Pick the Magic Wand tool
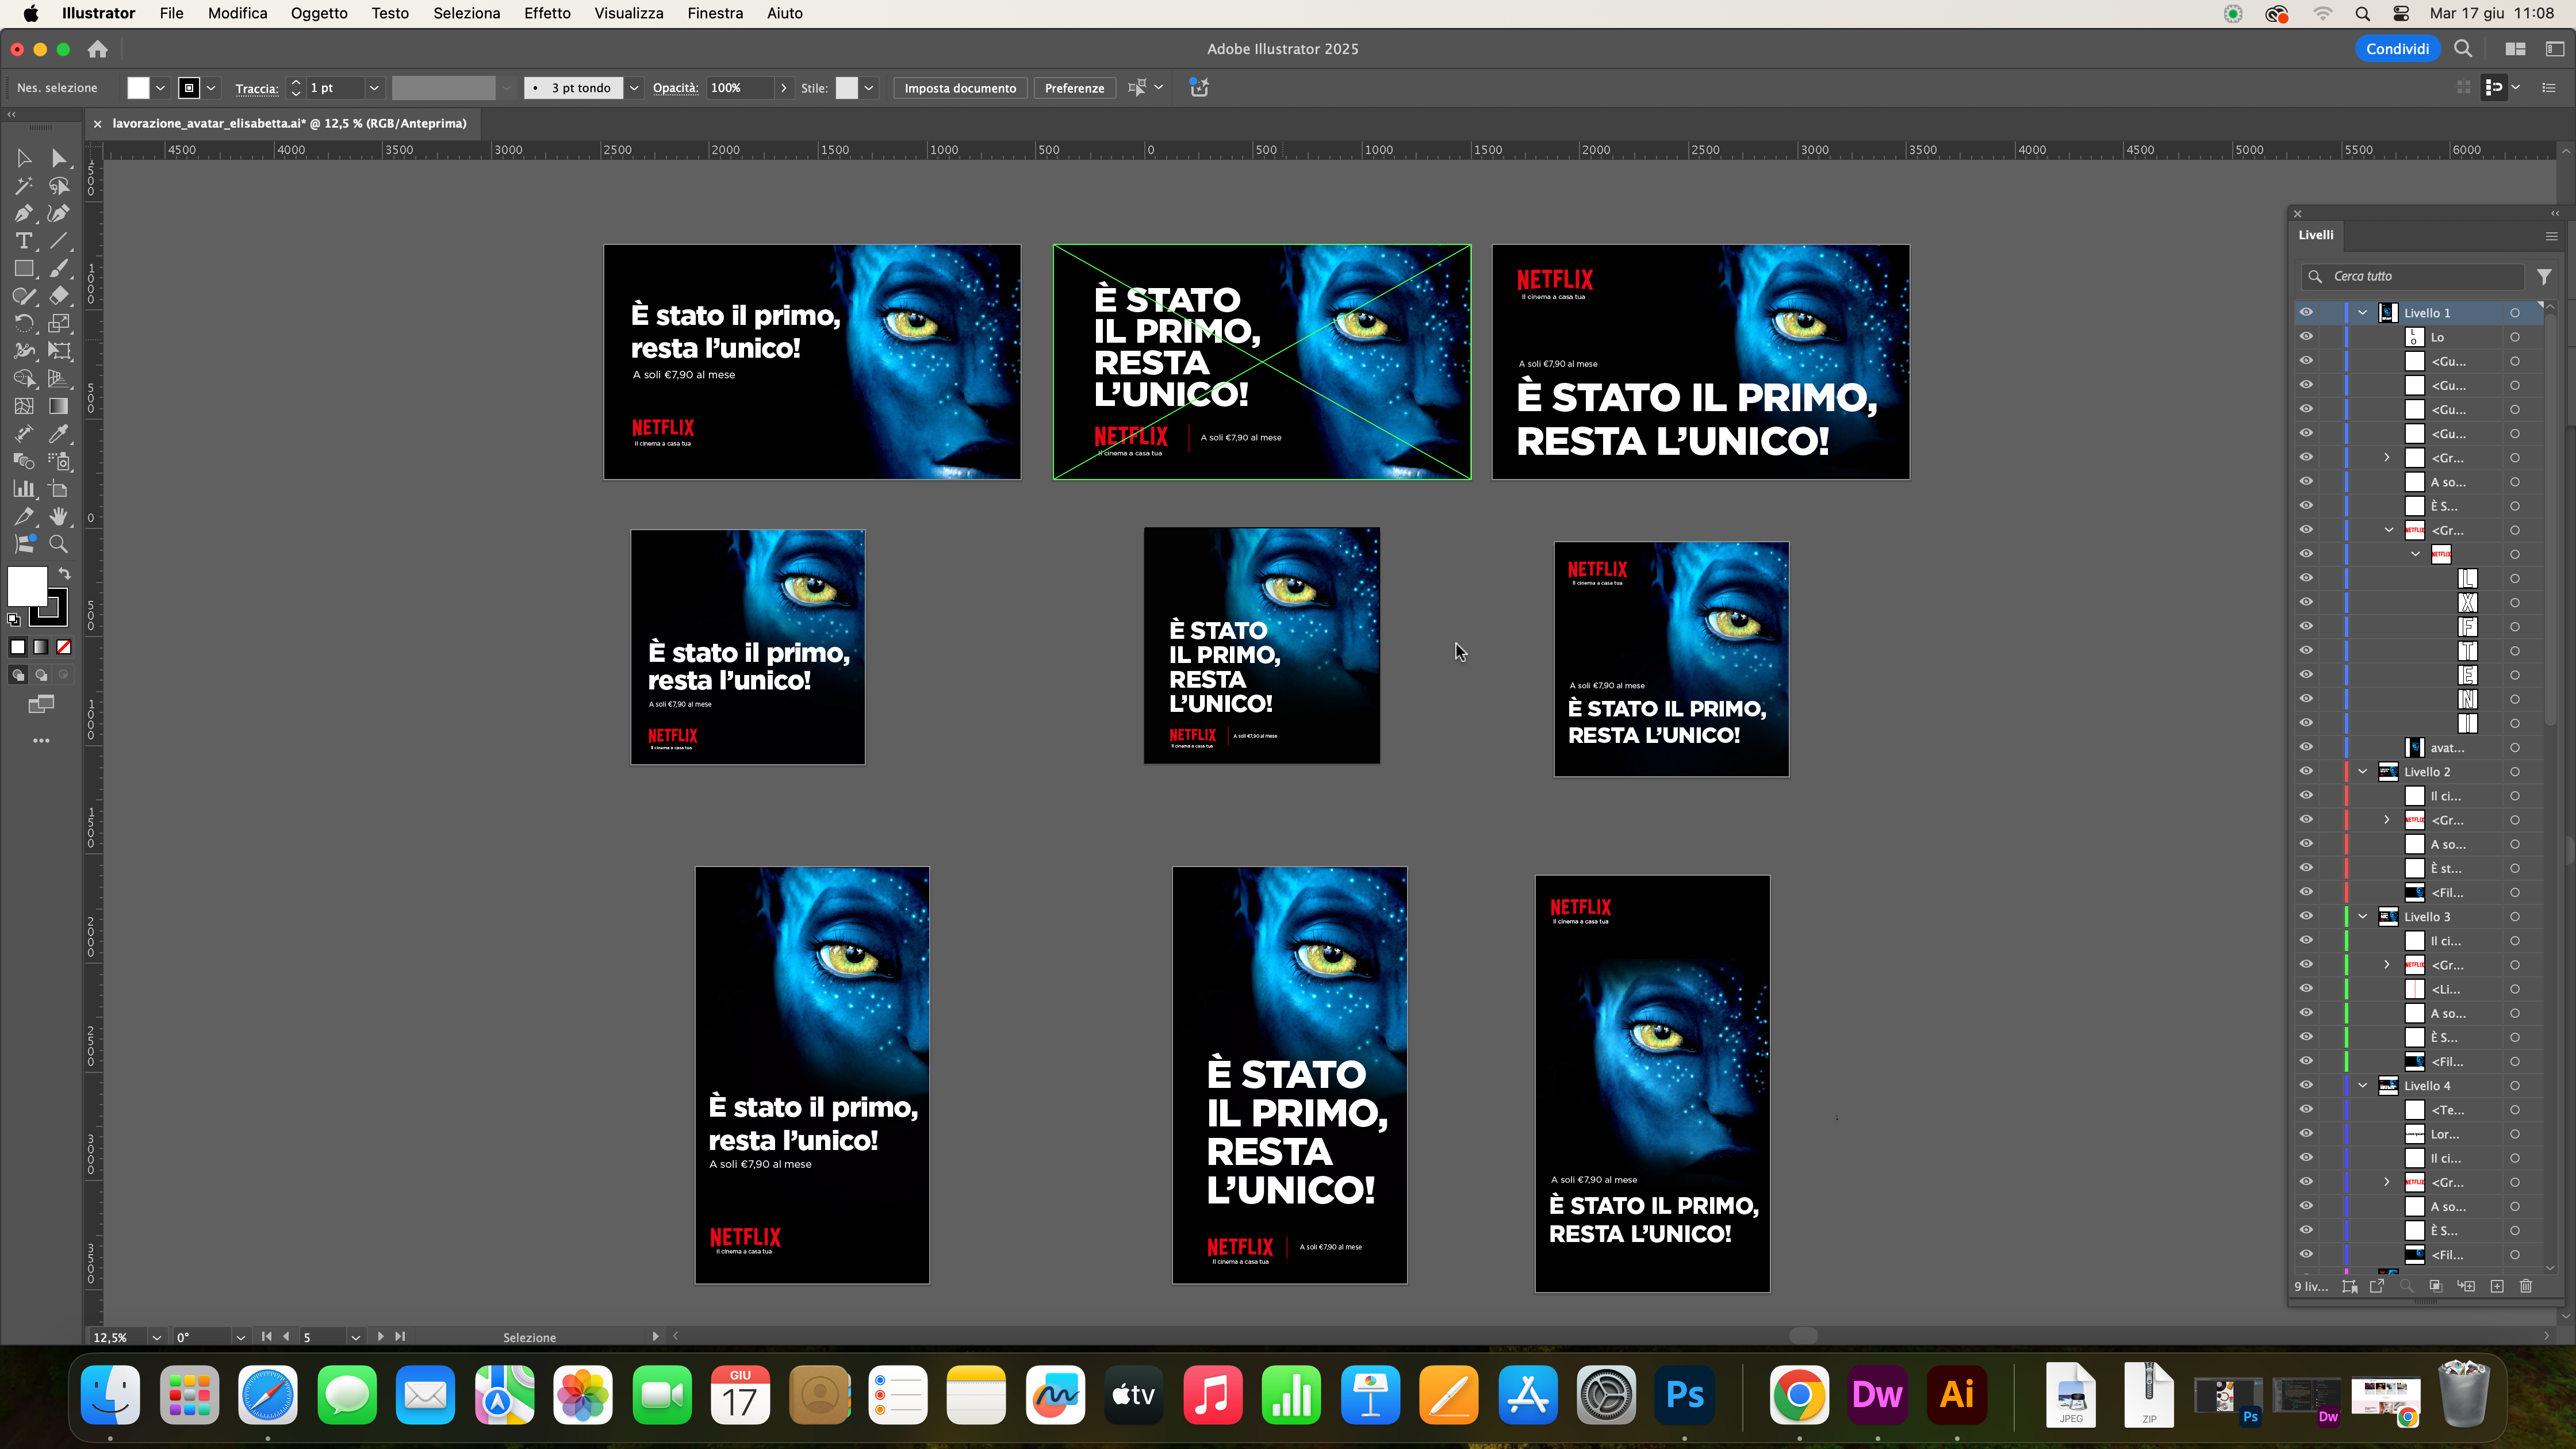2576x1449 pixels. (23, 186)
